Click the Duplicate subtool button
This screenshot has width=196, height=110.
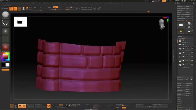pos(181,90)
